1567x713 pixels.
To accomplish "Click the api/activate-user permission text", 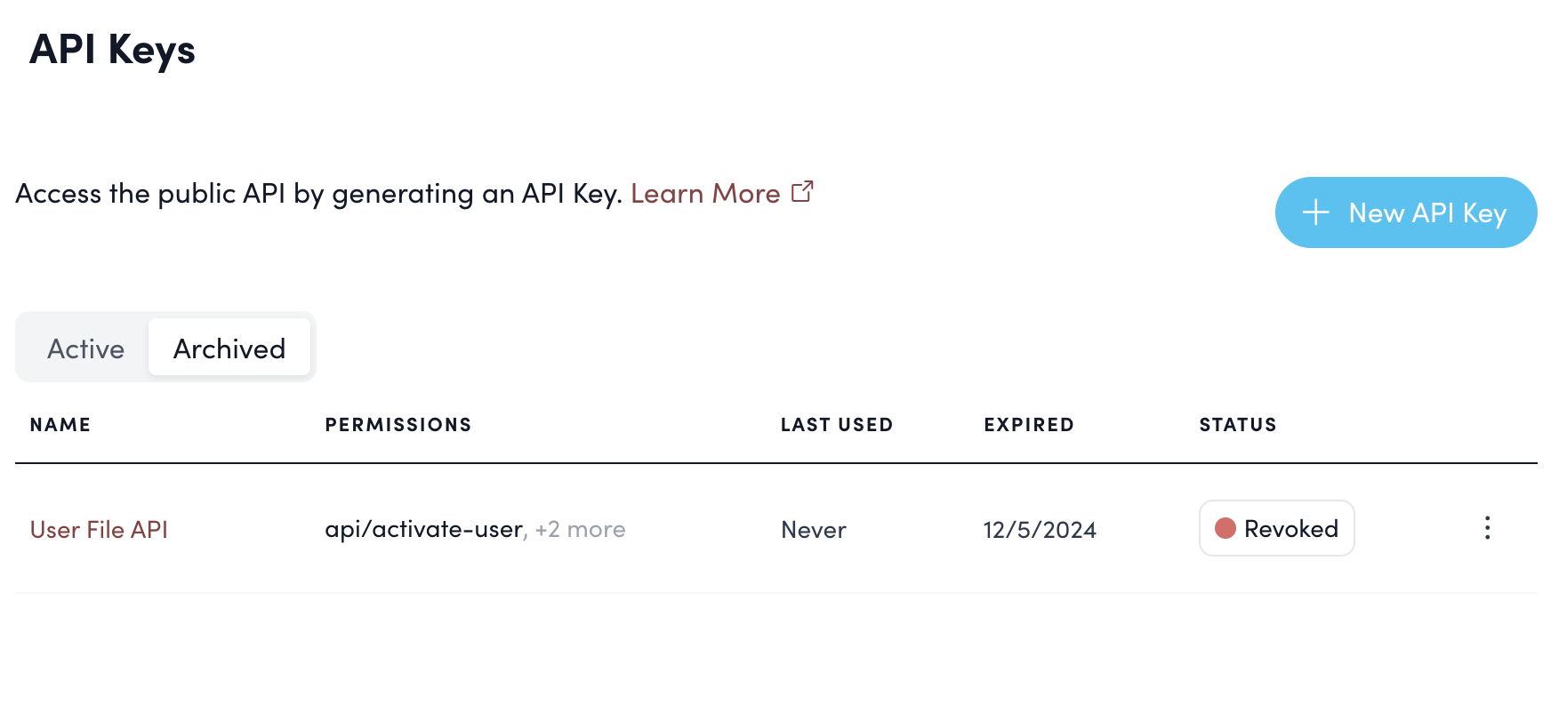I will click(x=424, y=528).
